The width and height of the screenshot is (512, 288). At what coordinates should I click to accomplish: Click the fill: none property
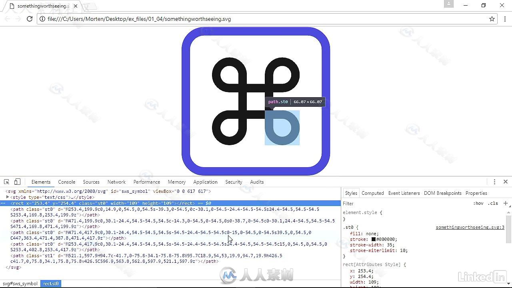[364, 234]
